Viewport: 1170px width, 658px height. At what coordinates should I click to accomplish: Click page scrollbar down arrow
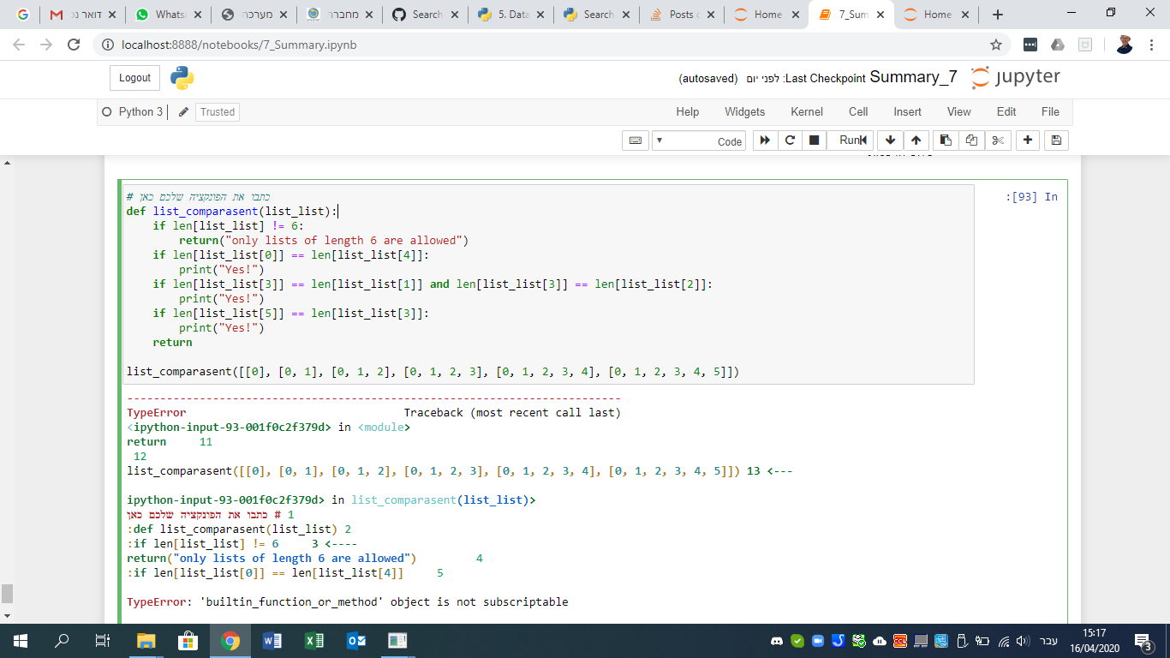[x=6, y=616]
